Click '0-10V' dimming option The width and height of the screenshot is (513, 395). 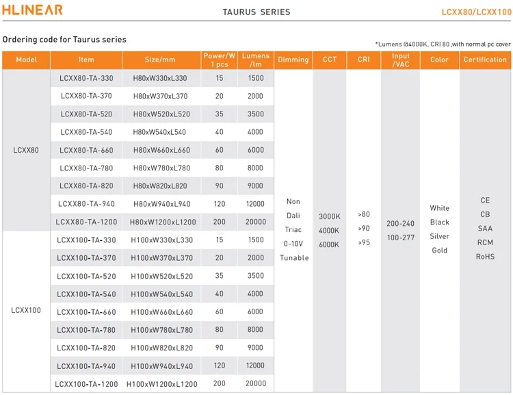(293, 244)
